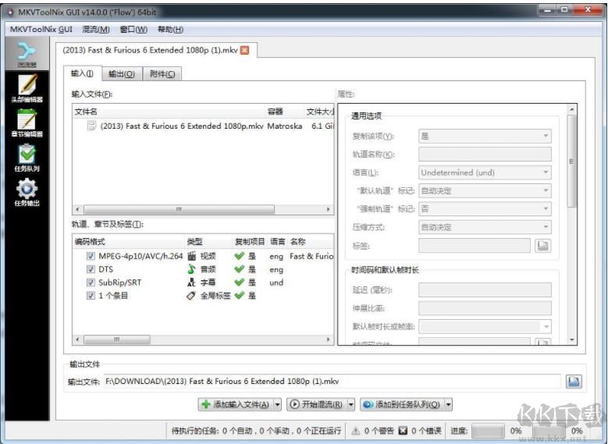Open the header editor (头部编辑器)

click(x=27, y=88)
